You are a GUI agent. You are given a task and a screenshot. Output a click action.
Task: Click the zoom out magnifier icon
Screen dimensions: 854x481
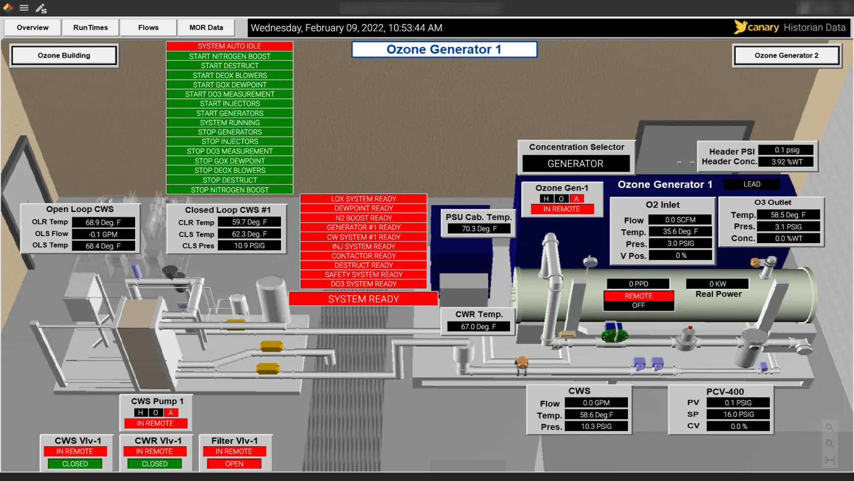829,444
